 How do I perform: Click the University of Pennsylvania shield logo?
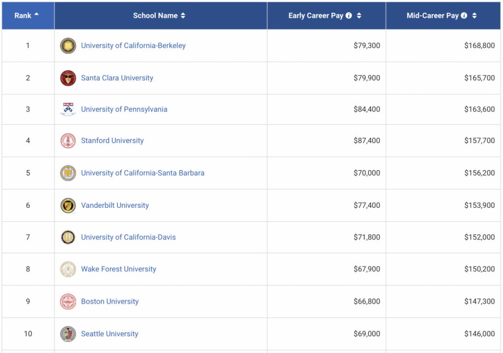click(x=68, y=109)
